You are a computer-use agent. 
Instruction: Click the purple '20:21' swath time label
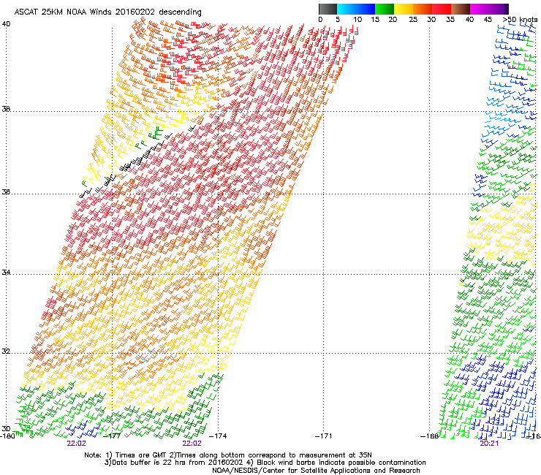coord(489,444)
